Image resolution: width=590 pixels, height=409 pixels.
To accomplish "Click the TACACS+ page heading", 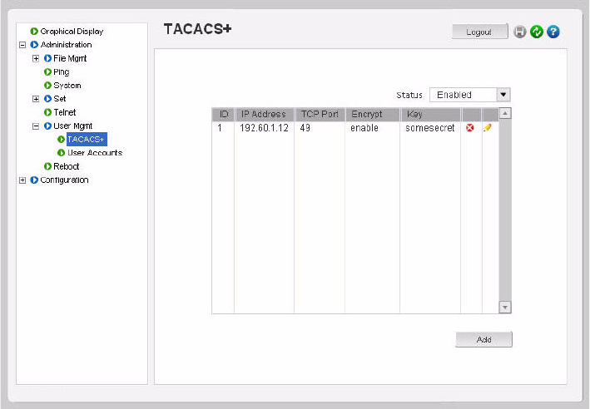I will pyautogui.click(x=197, y=29).
